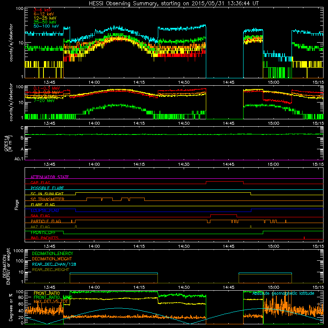Click the FLARE_FLAG label
Image resolution: width=328 pixels, height=328 pixels.
(x=43, y=205)
